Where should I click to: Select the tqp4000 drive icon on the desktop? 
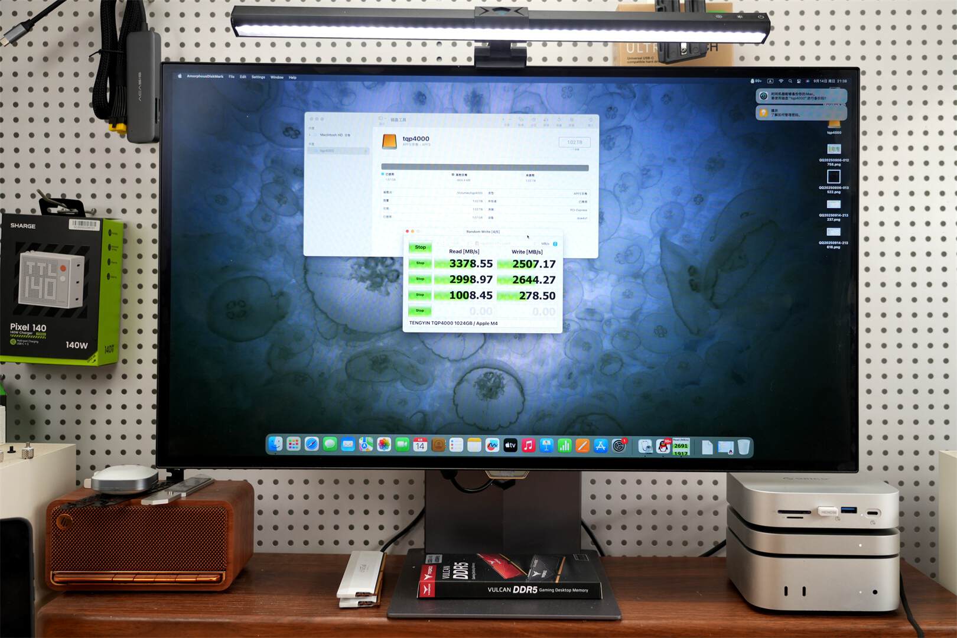[x=834, y=124]
